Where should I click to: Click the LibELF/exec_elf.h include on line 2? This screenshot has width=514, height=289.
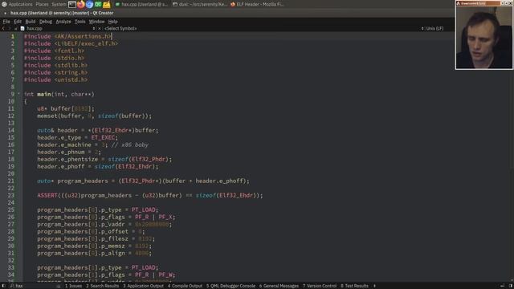pyautogui.click(x=86, y=43)
